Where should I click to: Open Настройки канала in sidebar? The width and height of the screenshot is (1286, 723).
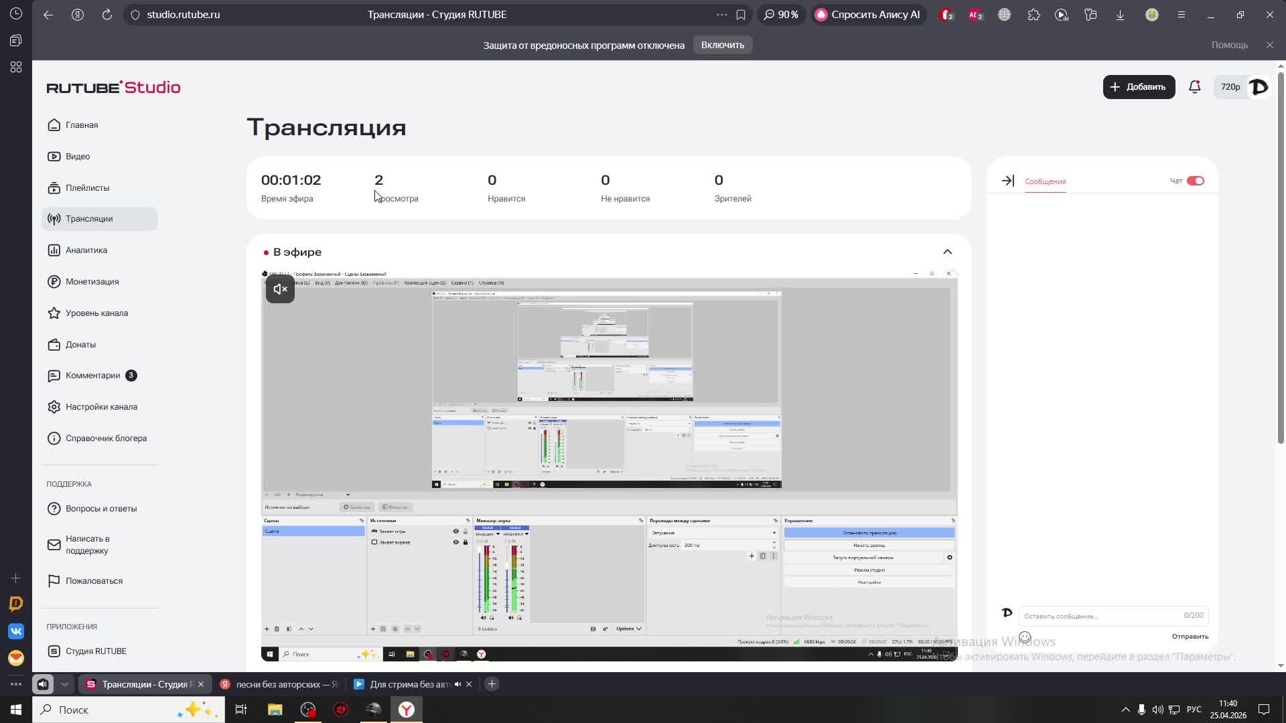click(x=101, y=407)
